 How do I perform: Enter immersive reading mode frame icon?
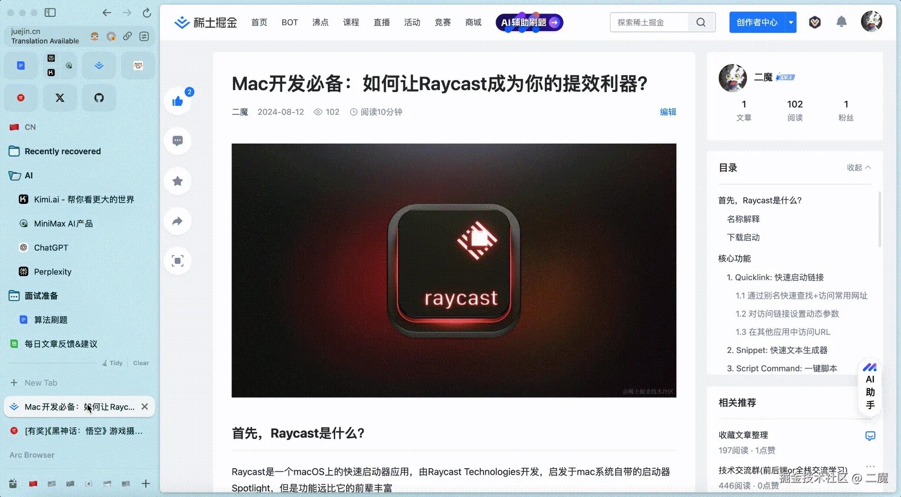[178, 261]
